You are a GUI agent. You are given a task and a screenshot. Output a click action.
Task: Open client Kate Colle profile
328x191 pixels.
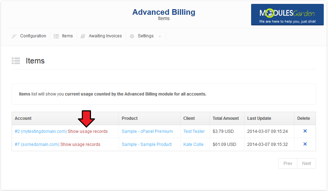pos(193,144)
